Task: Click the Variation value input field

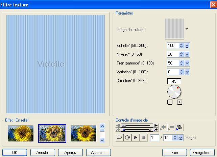Action: [x=172, y=72]
